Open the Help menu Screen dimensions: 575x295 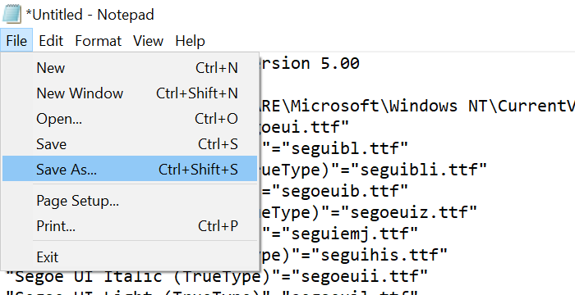click(x=190, y=41)
